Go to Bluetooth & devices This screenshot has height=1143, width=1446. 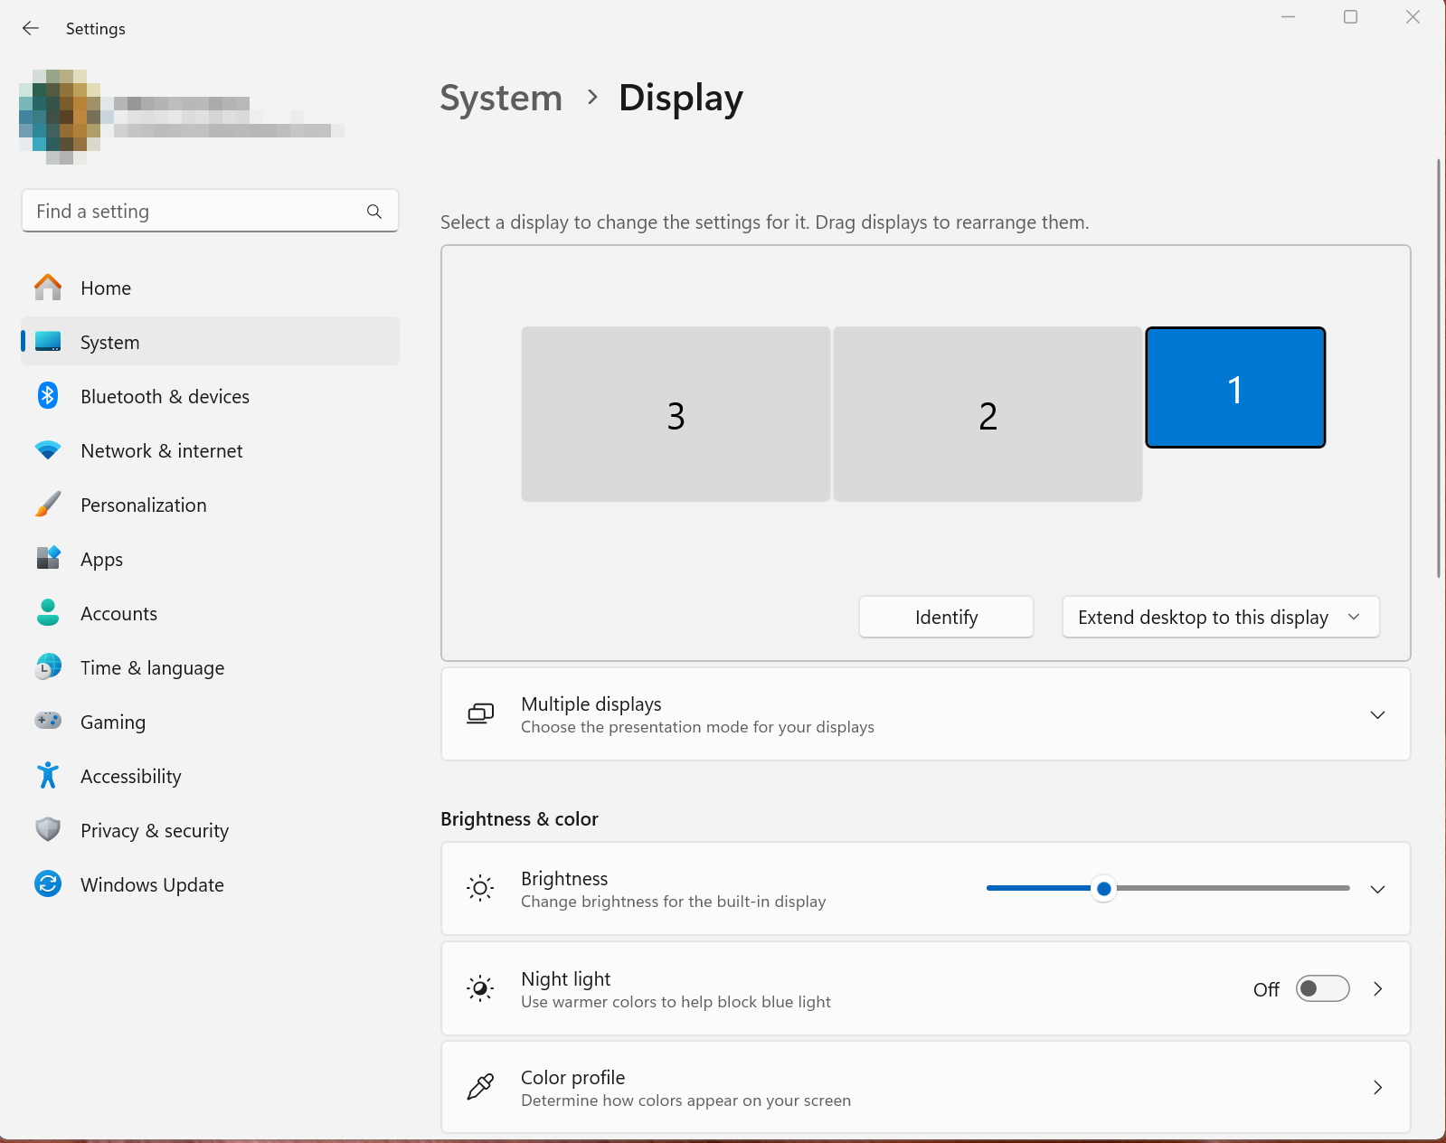pyautogui.click(x=210, y=396)
